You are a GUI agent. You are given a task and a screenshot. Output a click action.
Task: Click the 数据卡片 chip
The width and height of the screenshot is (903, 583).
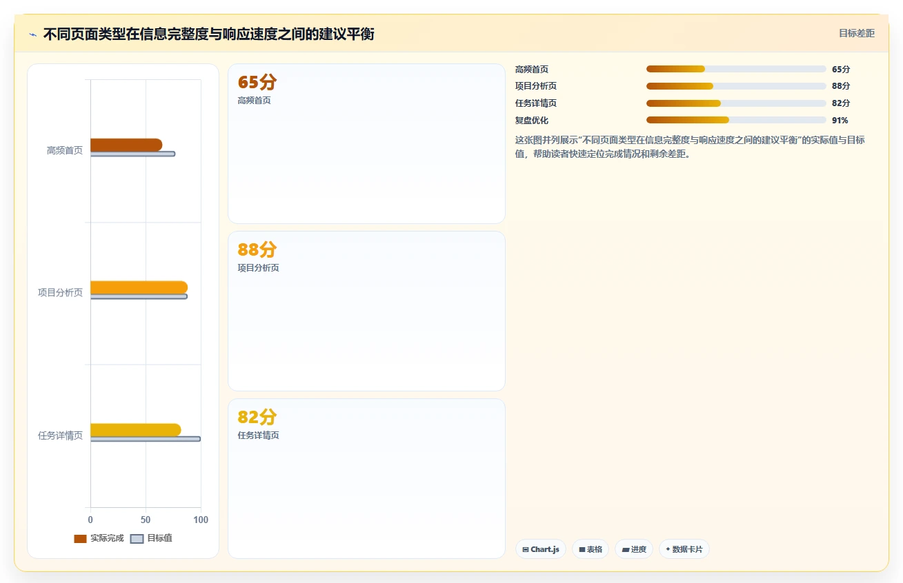pyautogui.click(x=684, y=549)
